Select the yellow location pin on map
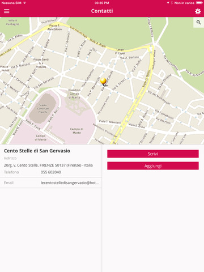 103,82
